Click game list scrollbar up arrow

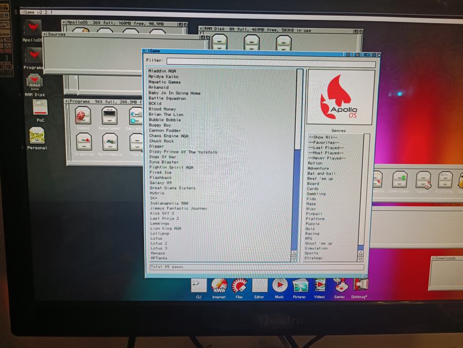point(294,253)
